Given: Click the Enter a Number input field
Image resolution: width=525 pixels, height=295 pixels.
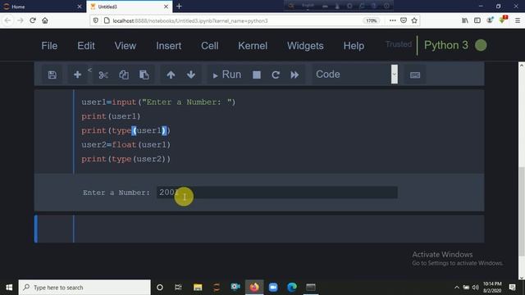Looking at the screenshot, I should [x=277, y=193].
